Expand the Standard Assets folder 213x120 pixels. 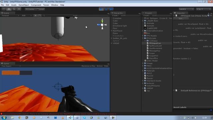click(143, 81)
